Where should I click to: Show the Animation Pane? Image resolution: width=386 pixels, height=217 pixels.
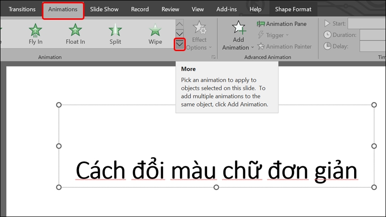[282, 24]
